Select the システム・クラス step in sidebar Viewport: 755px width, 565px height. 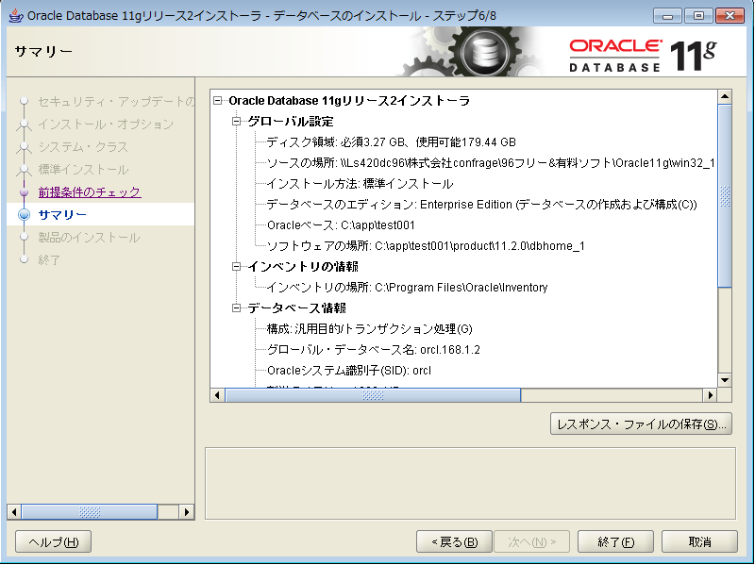pyautogui.click(x=83, y=147)
